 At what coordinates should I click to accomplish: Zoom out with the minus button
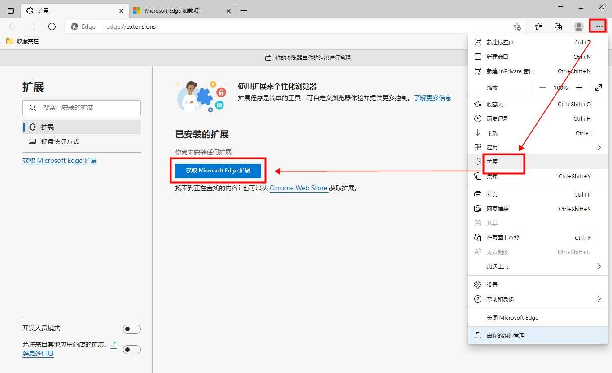542,88
